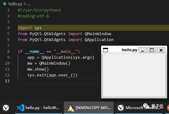Close the hello.py Qt window

[x=161, y=50]
